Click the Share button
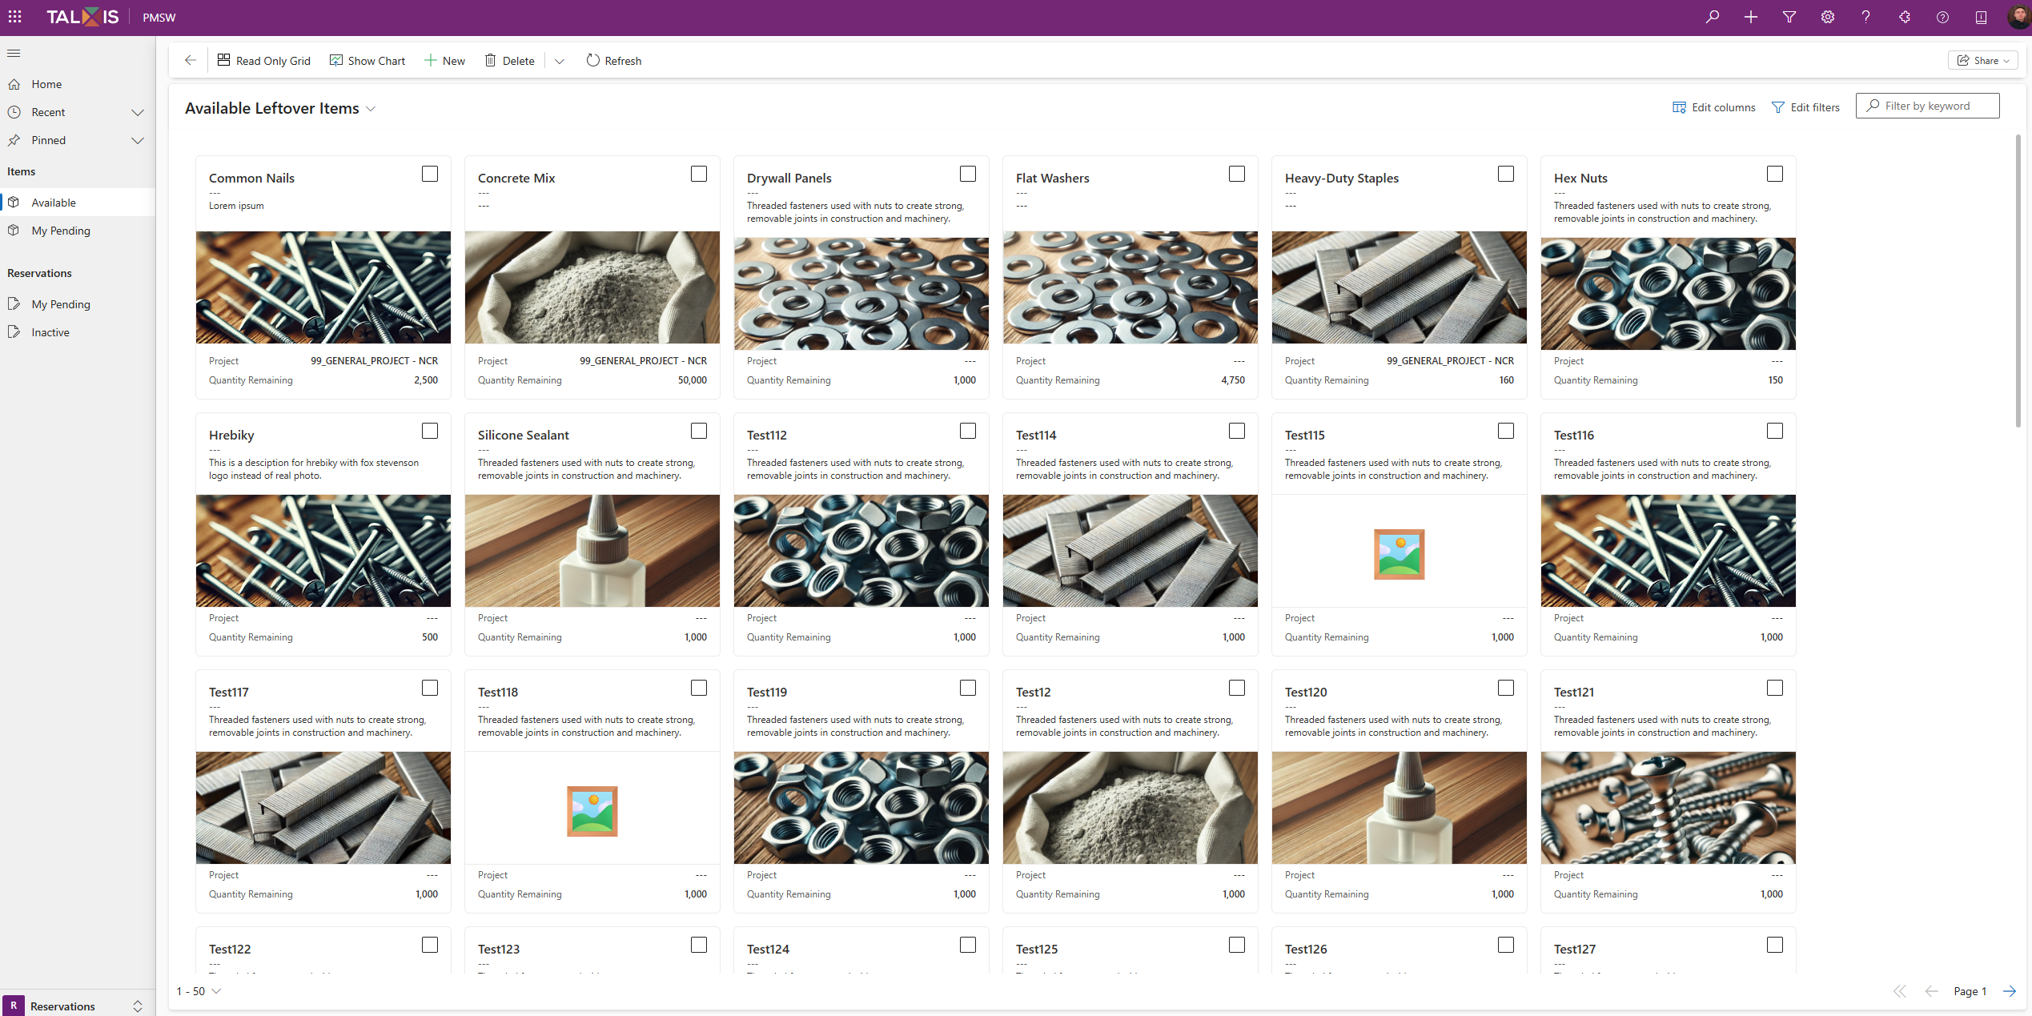This screenshot has height=1016, width=2032. (1982, 60)
